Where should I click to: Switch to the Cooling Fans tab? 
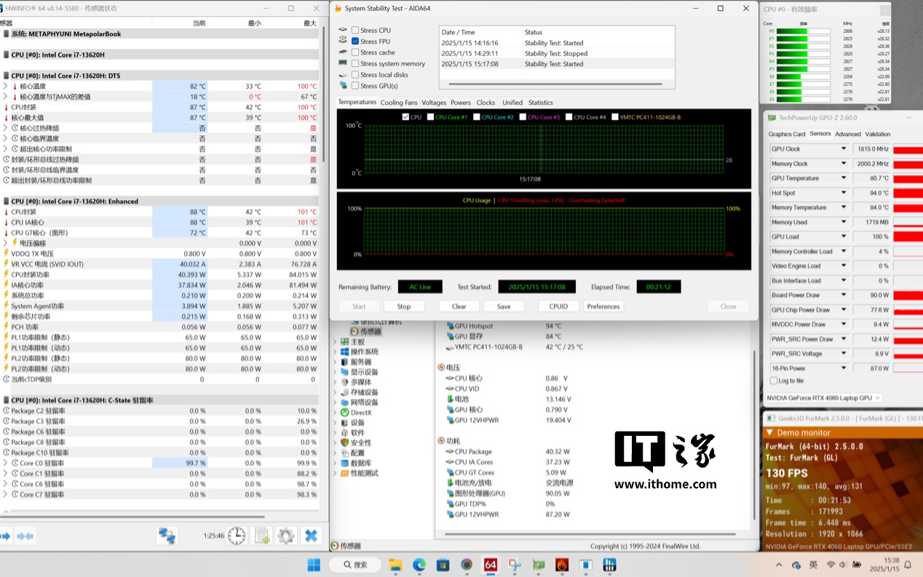(x=399, y=103)
